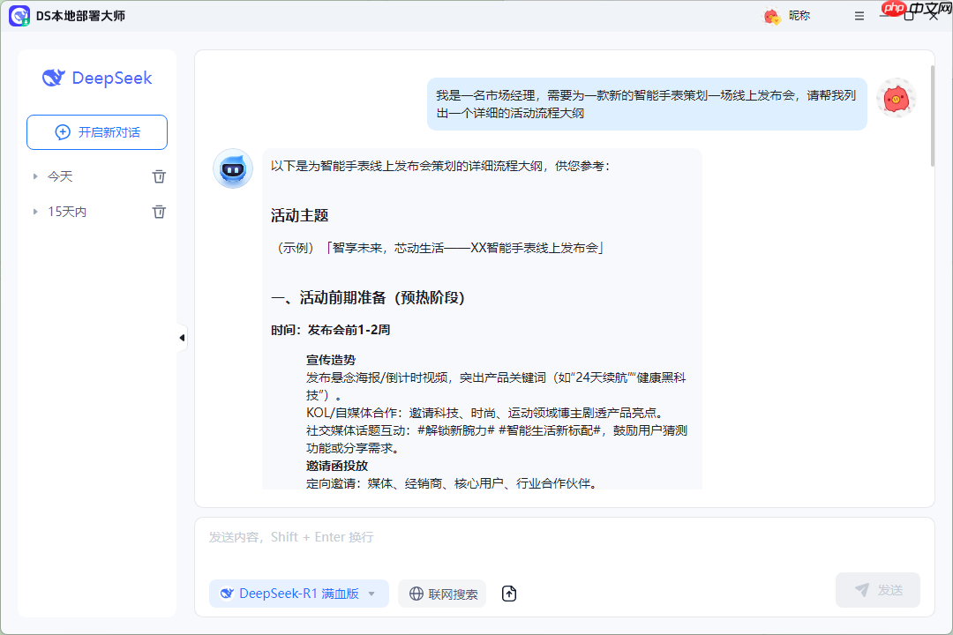Toggle the hamburger menu in the title bar
The height and width of the screenshot is (635, 953).
tap(859, 15)
